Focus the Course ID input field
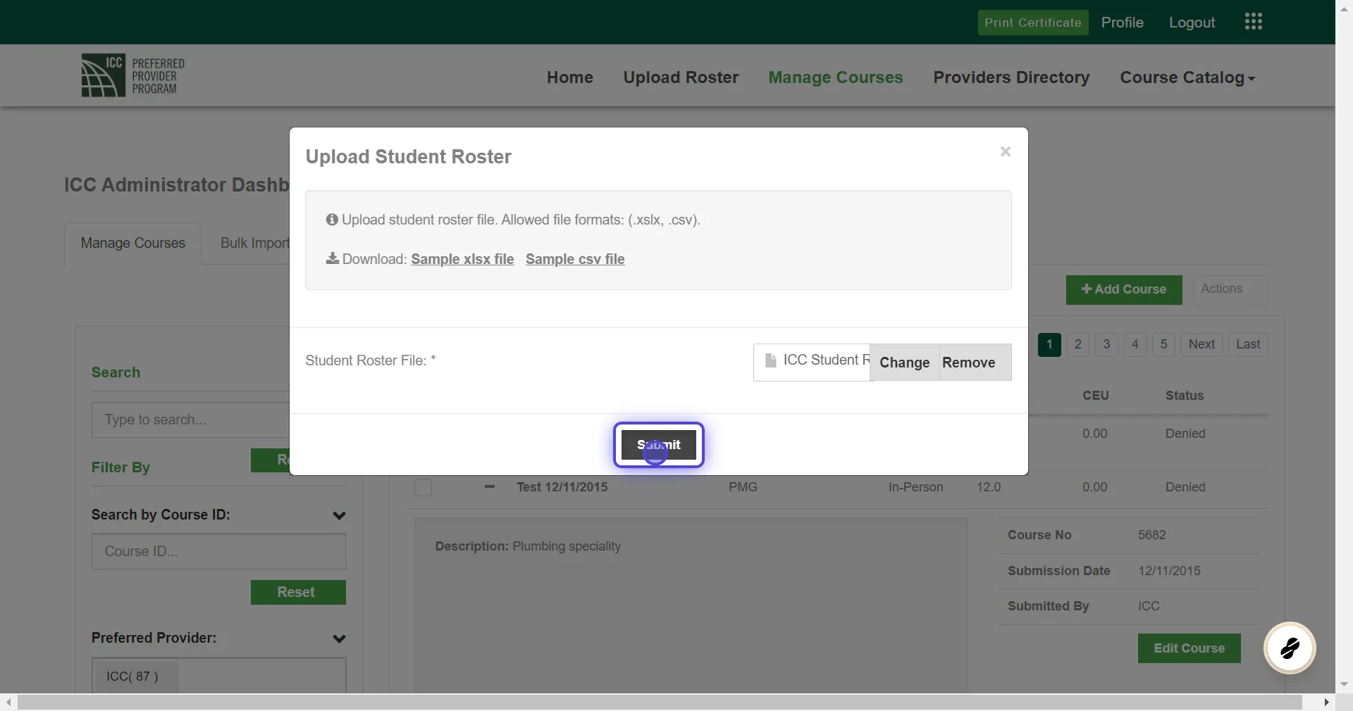Image resolution: width=1353 pixels, height=711 pixels. pos(218,551)
